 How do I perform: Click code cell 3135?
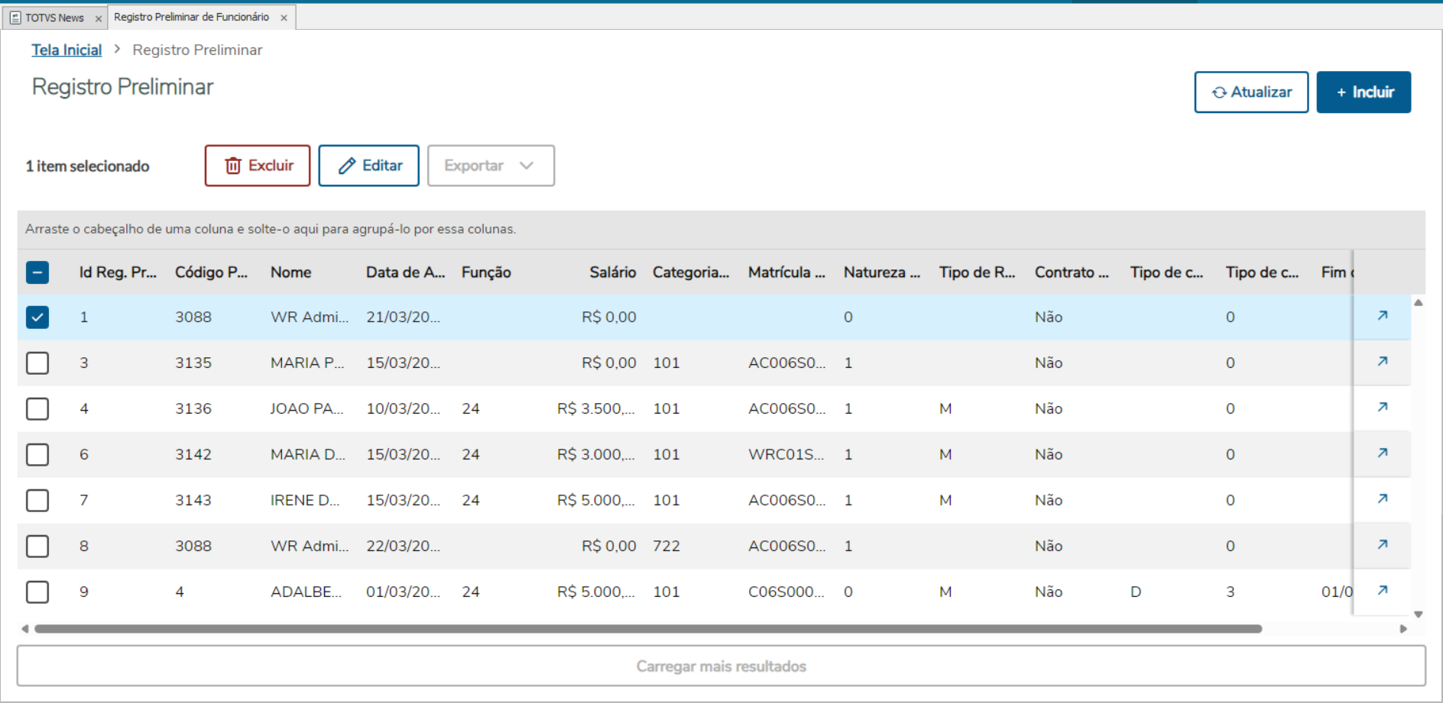click(193, 363)
